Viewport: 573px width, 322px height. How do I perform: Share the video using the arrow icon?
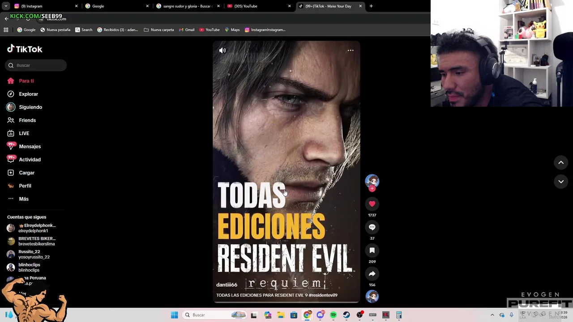pyautogui.click(x=372, y=274)
